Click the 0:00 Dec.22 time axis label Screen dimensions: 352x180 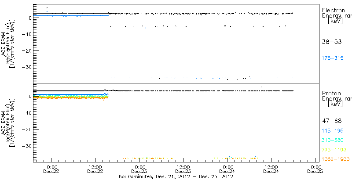tap(51, 169)
